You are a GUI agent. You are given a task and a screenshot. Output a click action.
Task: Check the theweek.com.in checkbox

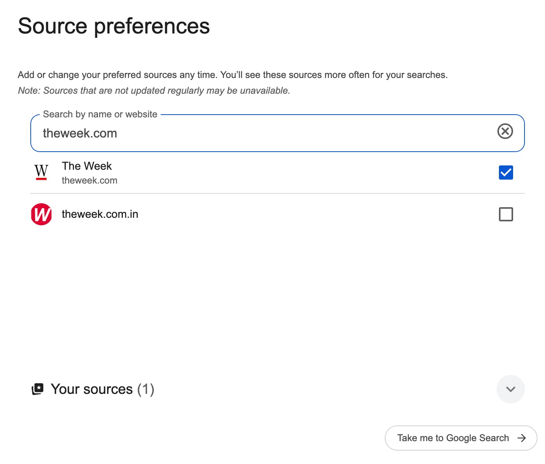(506, 214)
